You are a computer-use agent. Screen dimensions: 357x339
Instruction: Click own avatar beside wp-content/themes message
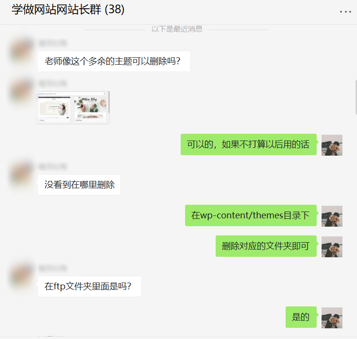332,216
